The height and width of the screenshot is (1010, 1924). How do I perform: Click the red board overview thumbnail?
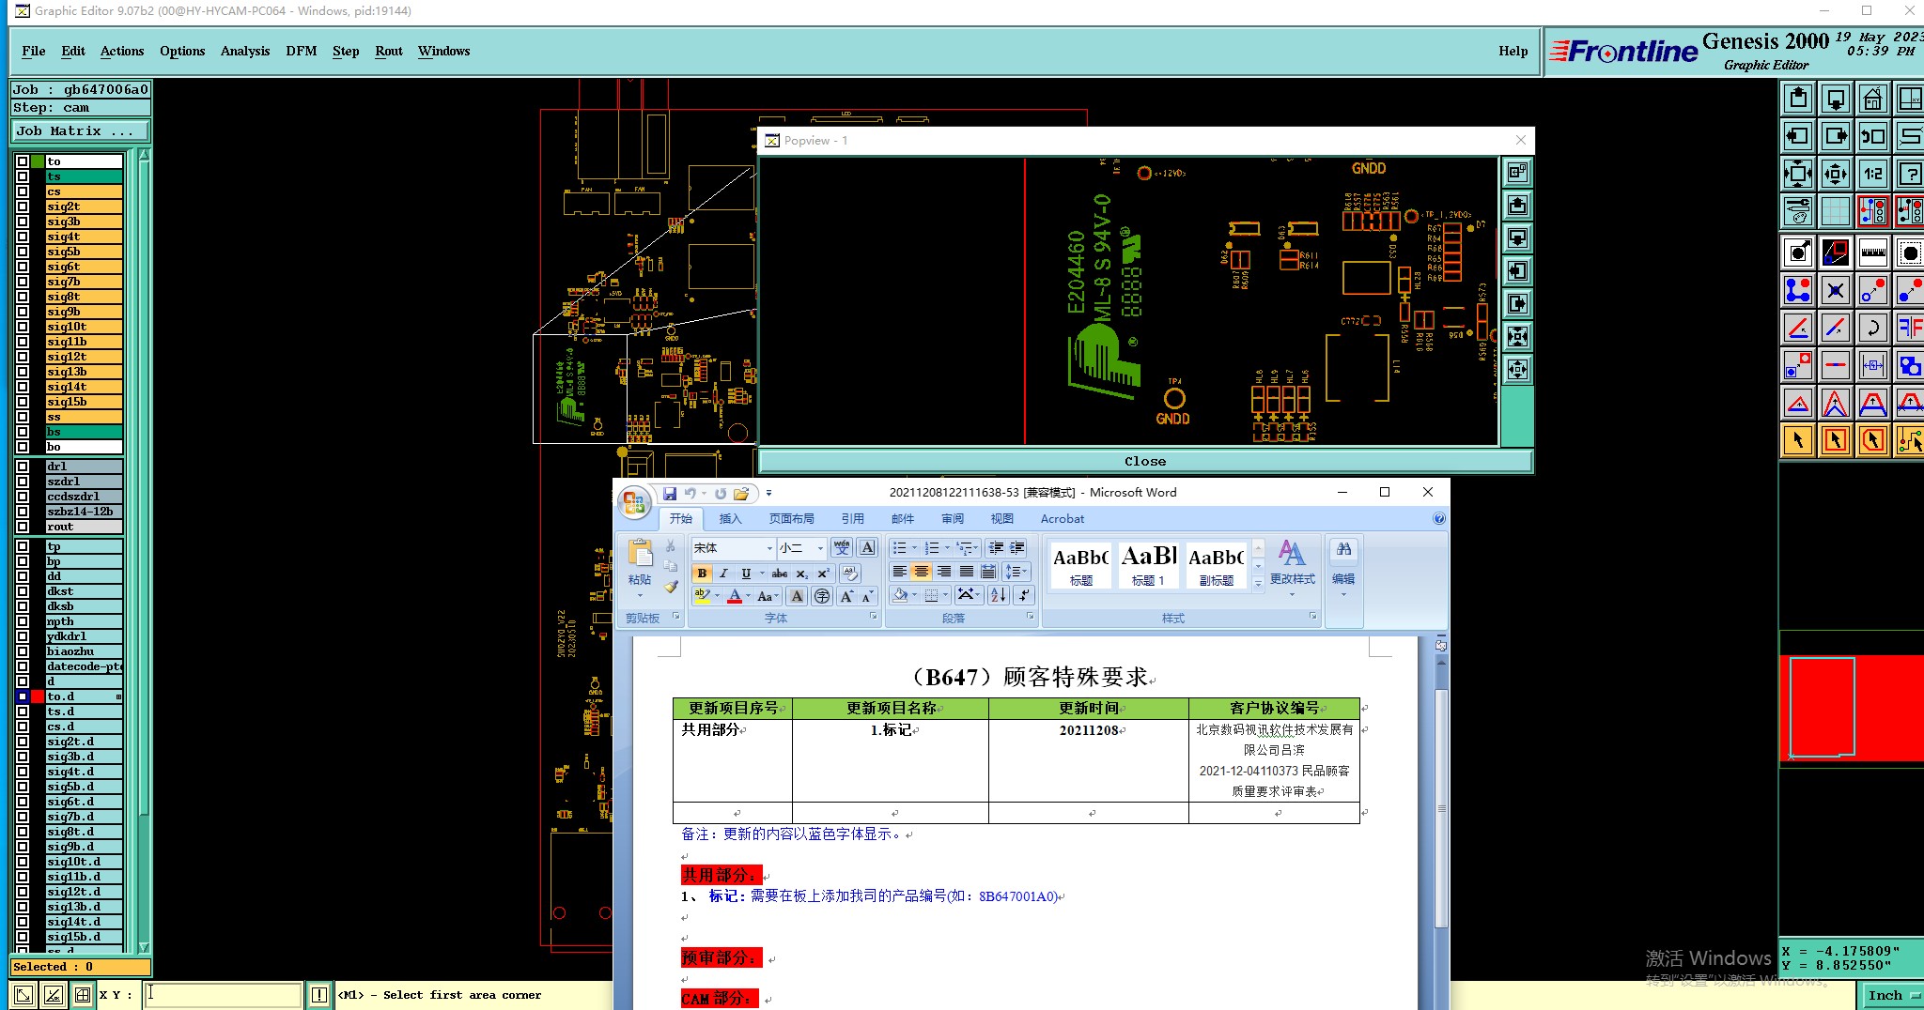tap(1851, 708)
